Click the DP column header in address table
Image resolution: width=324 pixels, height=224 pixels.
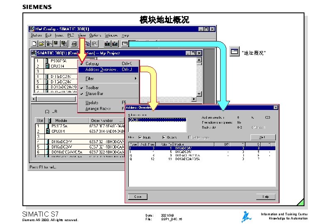click(x=222, y=144)
